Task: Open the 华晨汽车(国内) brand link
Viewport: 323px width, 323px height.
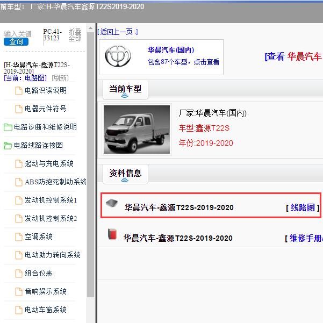Action: click(171, 50)
